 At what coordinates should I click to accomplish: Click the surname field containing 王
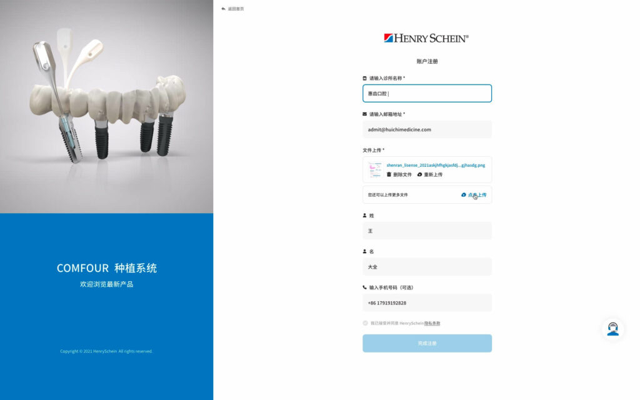click(427, 231)
